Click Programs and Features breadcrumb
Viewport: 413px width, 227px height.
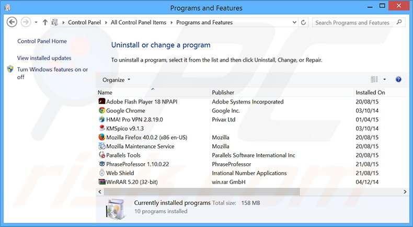click(x=204, y=22)
